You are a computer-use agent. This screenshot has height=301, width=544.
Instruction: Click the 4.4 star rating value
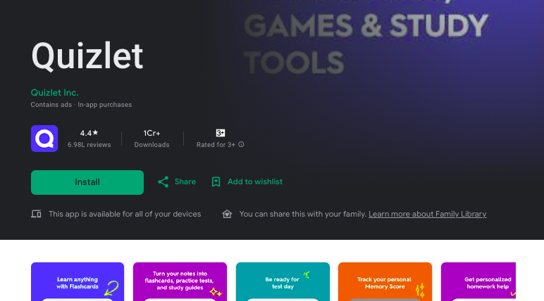pyautogui.click(x=89, y=133)
